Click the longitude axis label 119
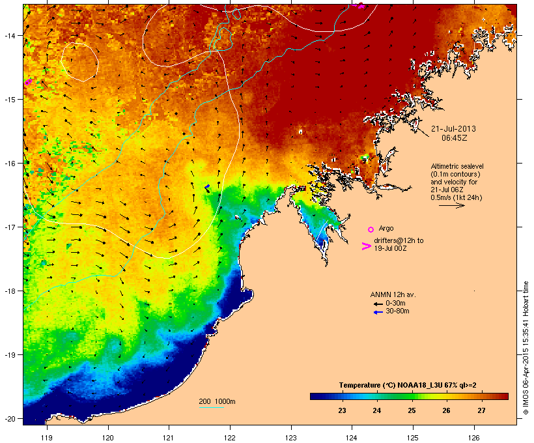Viewport: 534px width, 443px height. pos(47,438)
